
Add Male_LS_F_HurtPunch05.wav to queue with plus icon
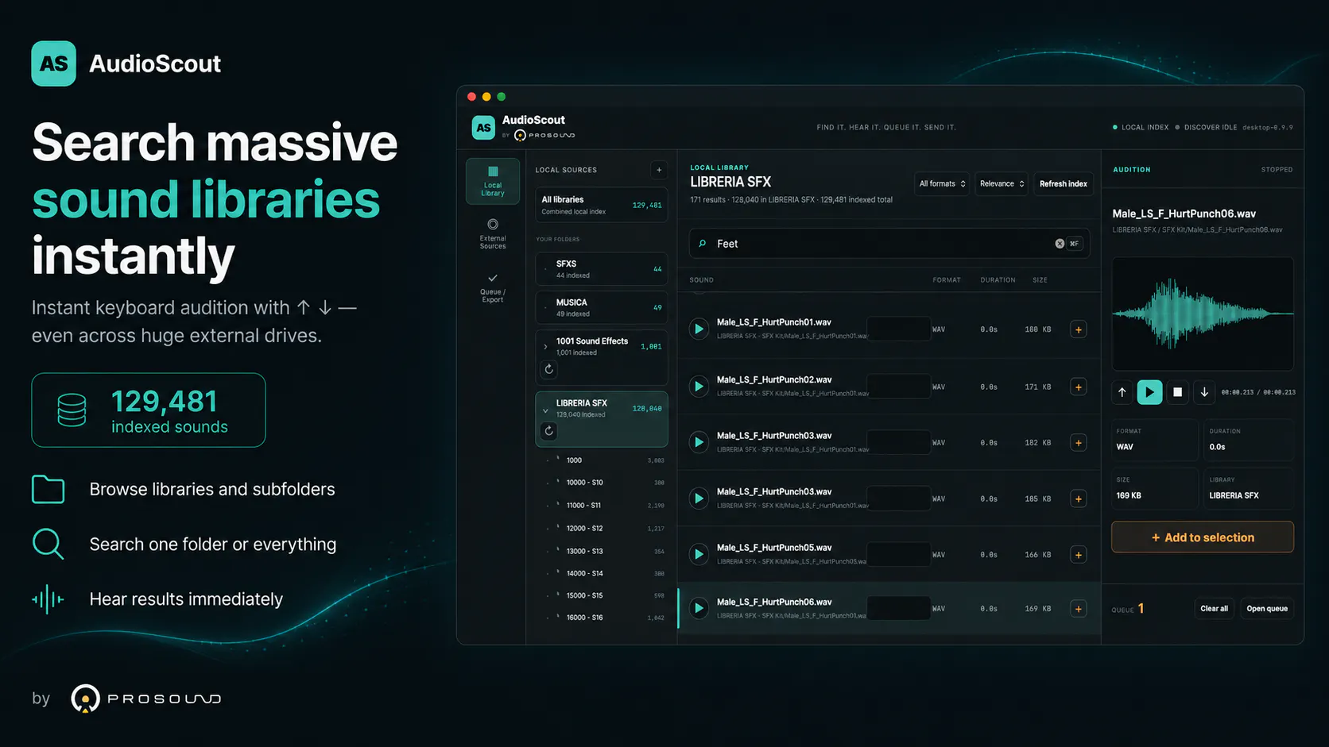(x=1079, y=555)
